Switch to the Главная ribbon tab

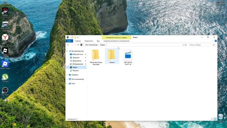[x=78, y=41]
